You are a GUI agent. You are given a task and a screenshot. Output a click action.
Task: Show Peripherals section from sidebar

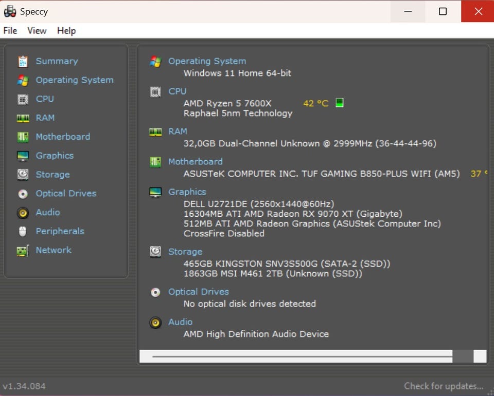(60, 231)
